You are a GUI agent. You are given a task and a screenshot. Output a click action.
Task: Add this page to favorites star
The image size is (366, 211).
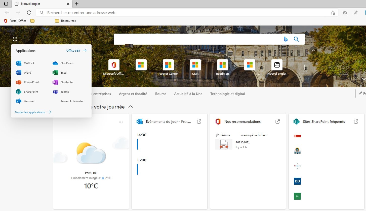tap(333, 13)
